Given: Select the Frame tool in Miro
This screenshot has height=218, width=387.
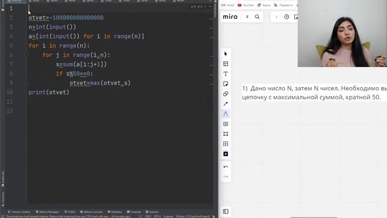Looking at the screenshot, I should click(x=226, y=134).
